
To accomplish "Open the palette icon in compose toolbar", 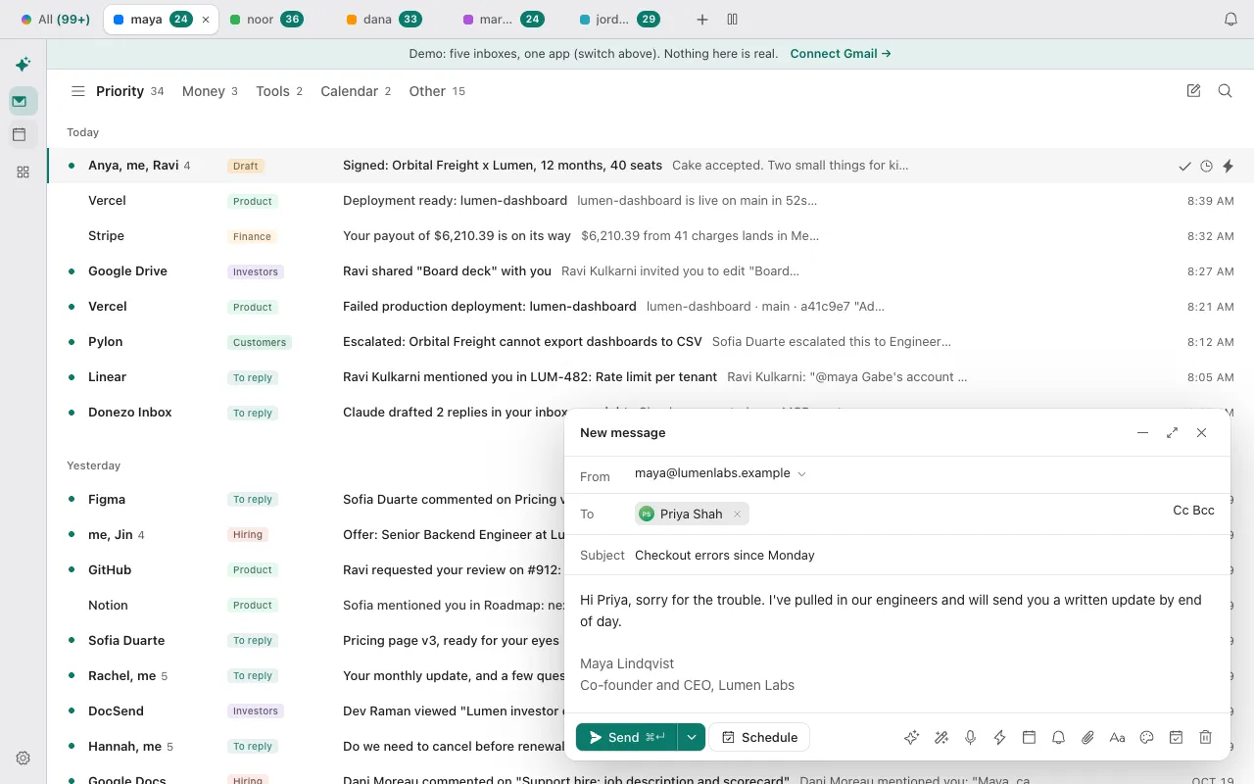I will click(1146, 738).
